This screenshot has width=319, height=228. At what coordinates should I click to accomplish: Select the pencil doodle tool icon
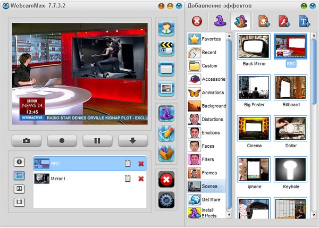(166, 133)
